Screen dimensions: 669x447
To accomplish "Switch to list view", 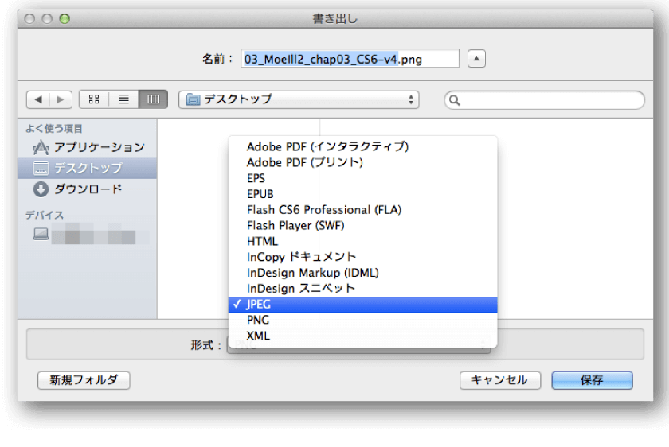I will pyautogui.click(x=123, y=99).
